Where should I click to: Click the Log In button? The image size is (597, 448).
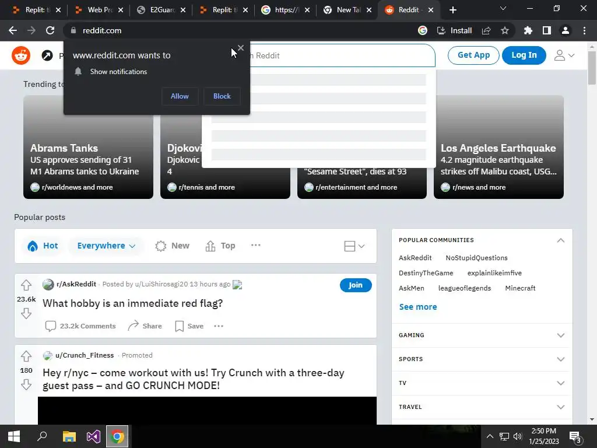point(524,55)
